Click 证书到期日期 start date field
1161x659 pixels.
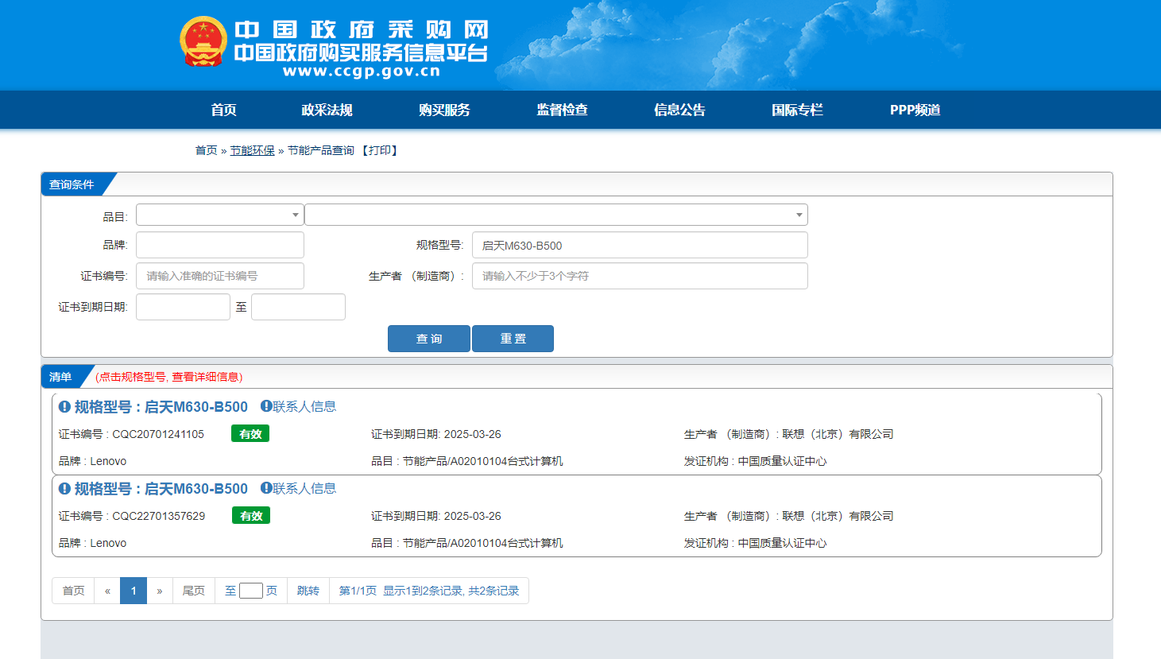point(183,307)
